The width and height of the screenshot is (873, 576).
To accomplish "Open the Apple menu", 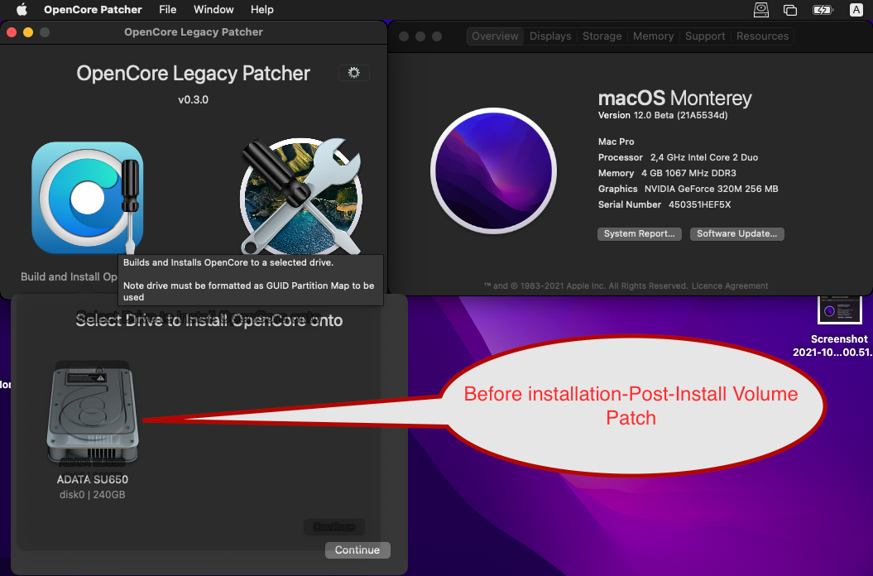I will (22, 9).
